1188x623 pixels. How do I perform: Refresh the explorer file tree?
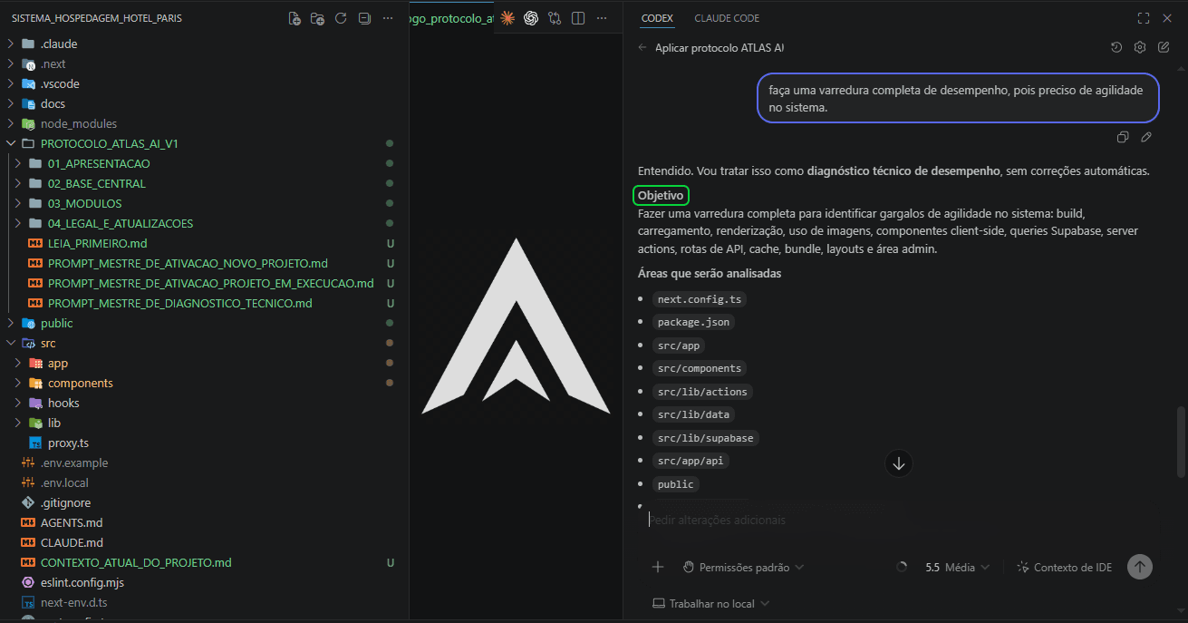[341, 18]
